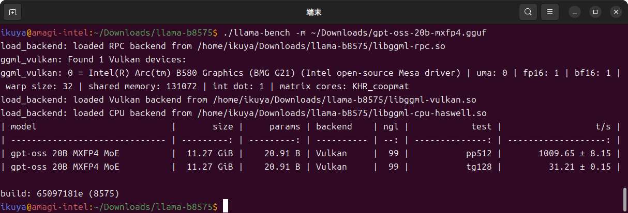
Task: Click the window title "端末"
Action: [x=314, y=11]
